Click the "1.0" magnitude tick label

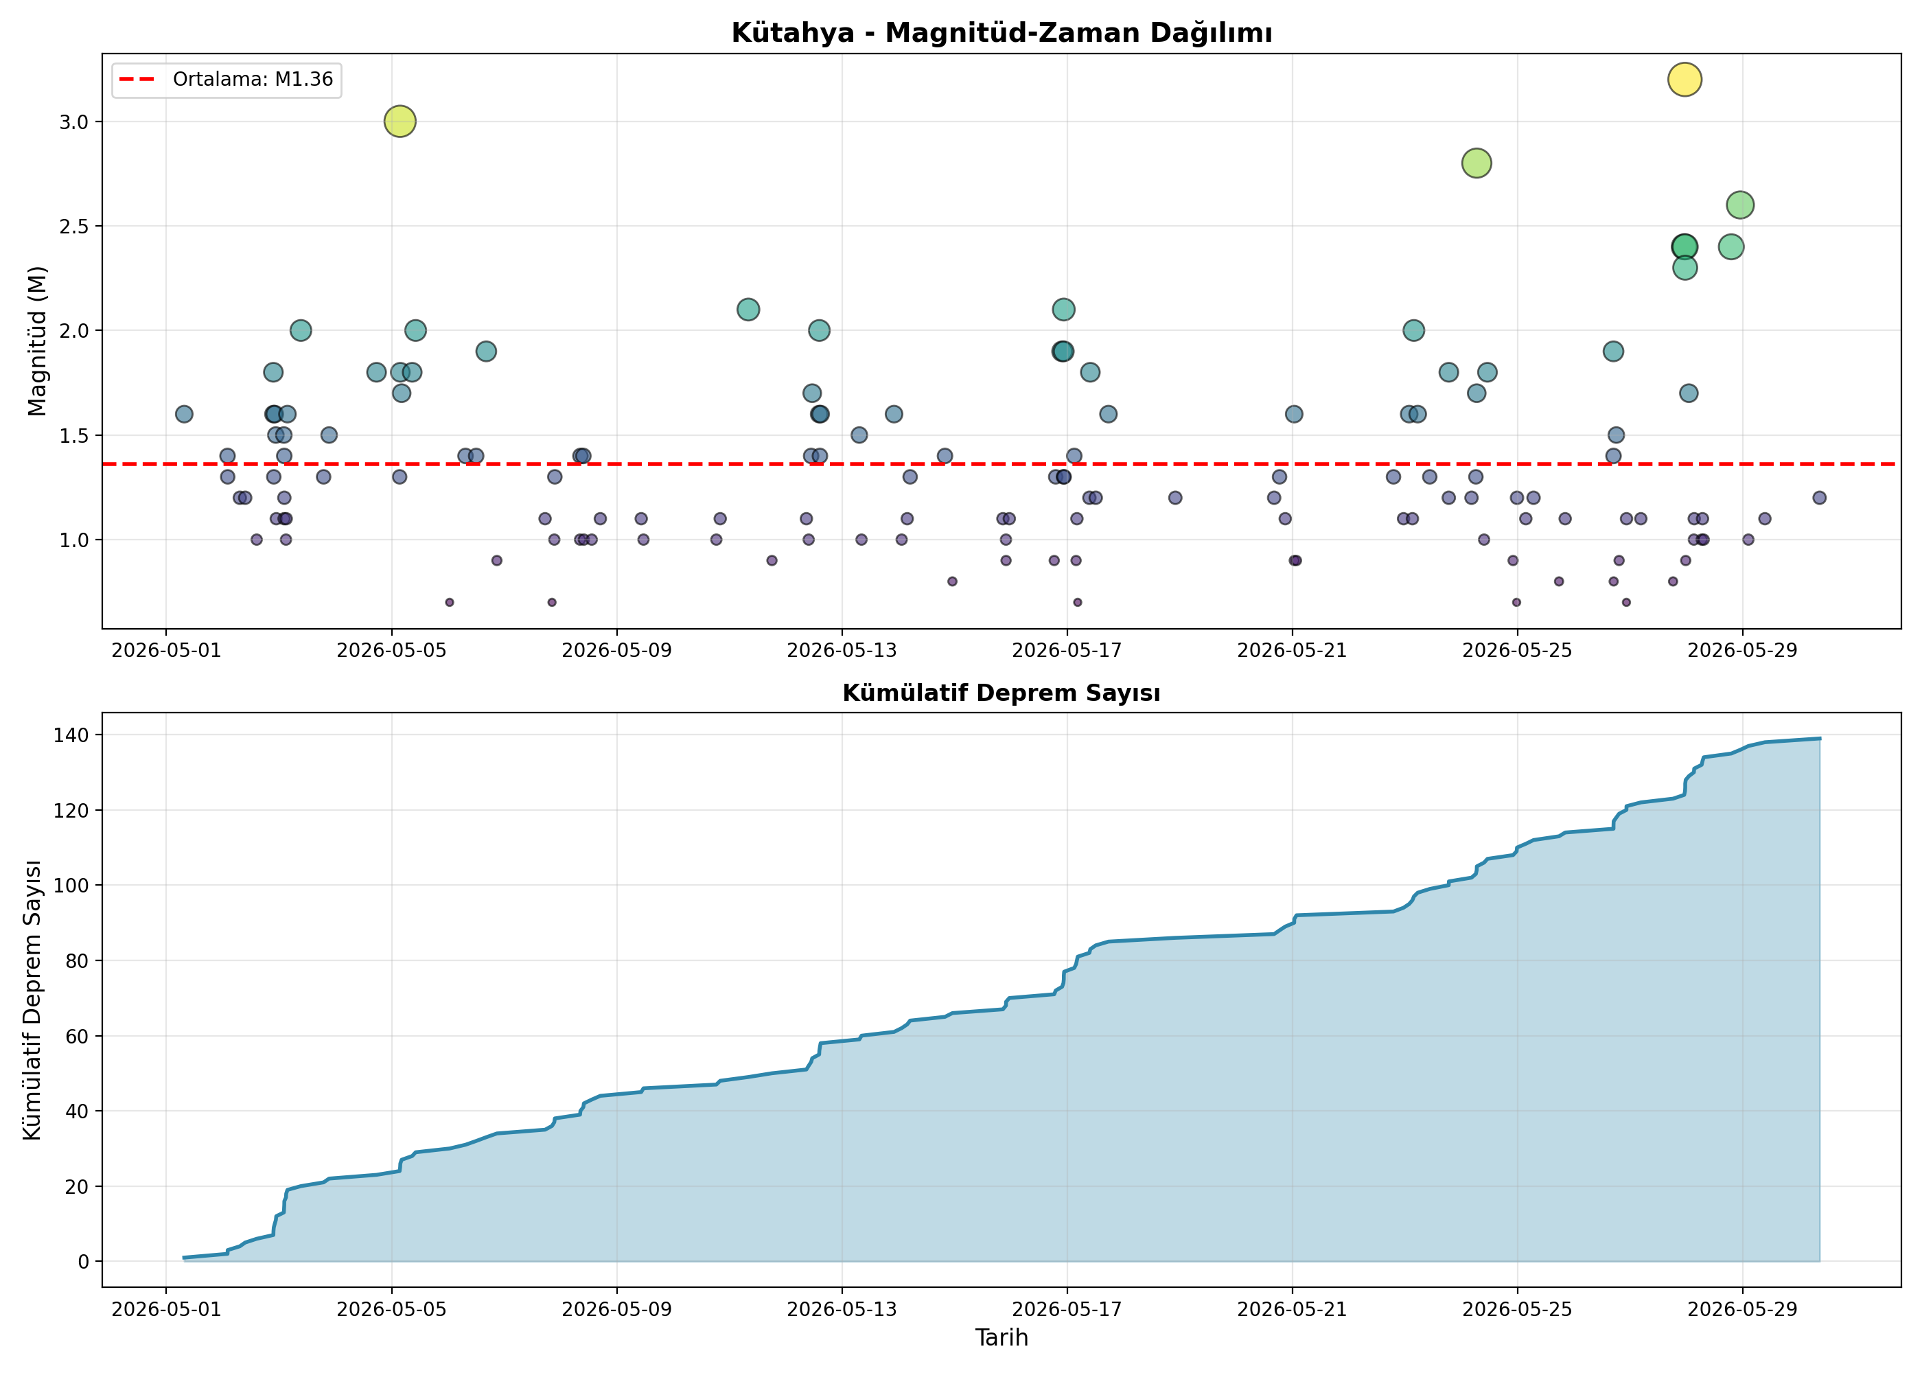pos(73,540)
